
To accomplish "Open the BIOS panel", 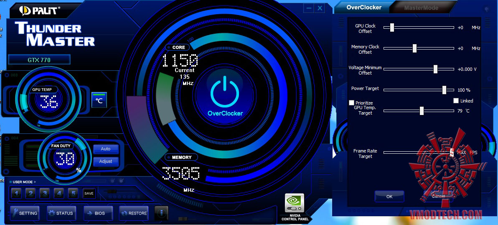I will pos(98,213).
